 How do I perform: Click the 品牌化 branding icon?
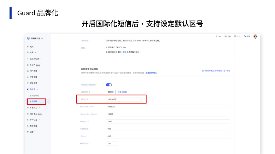click(x=28, y=89)
